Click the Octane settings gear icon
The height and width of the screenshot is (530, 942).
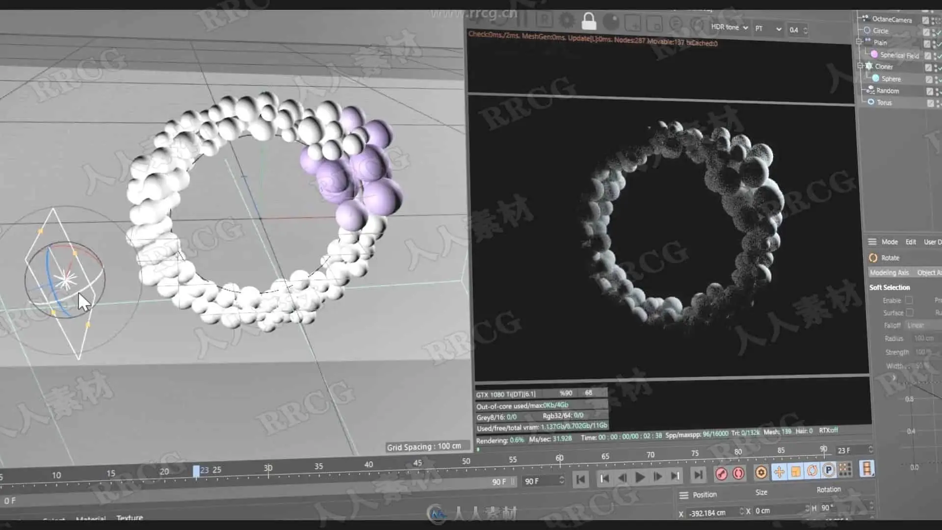(567, 20)
